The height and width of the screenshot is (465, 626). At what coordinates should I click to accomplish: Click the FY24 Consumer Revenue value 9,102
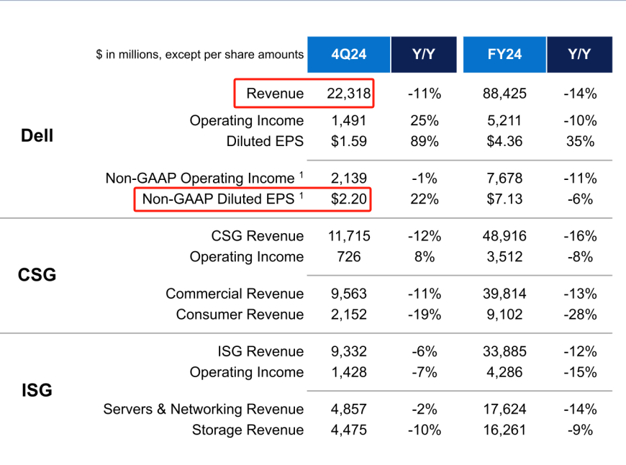504,315
